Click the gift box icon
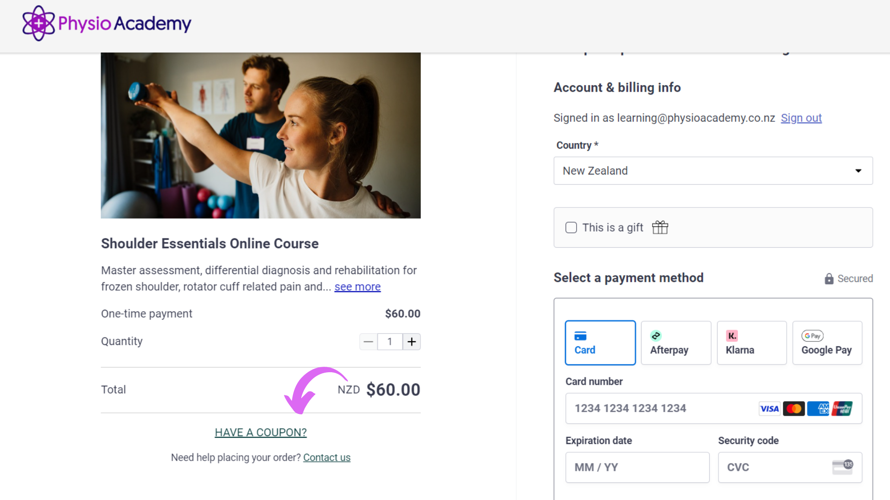Screen dimensions: 890x500 coord(660,227)
